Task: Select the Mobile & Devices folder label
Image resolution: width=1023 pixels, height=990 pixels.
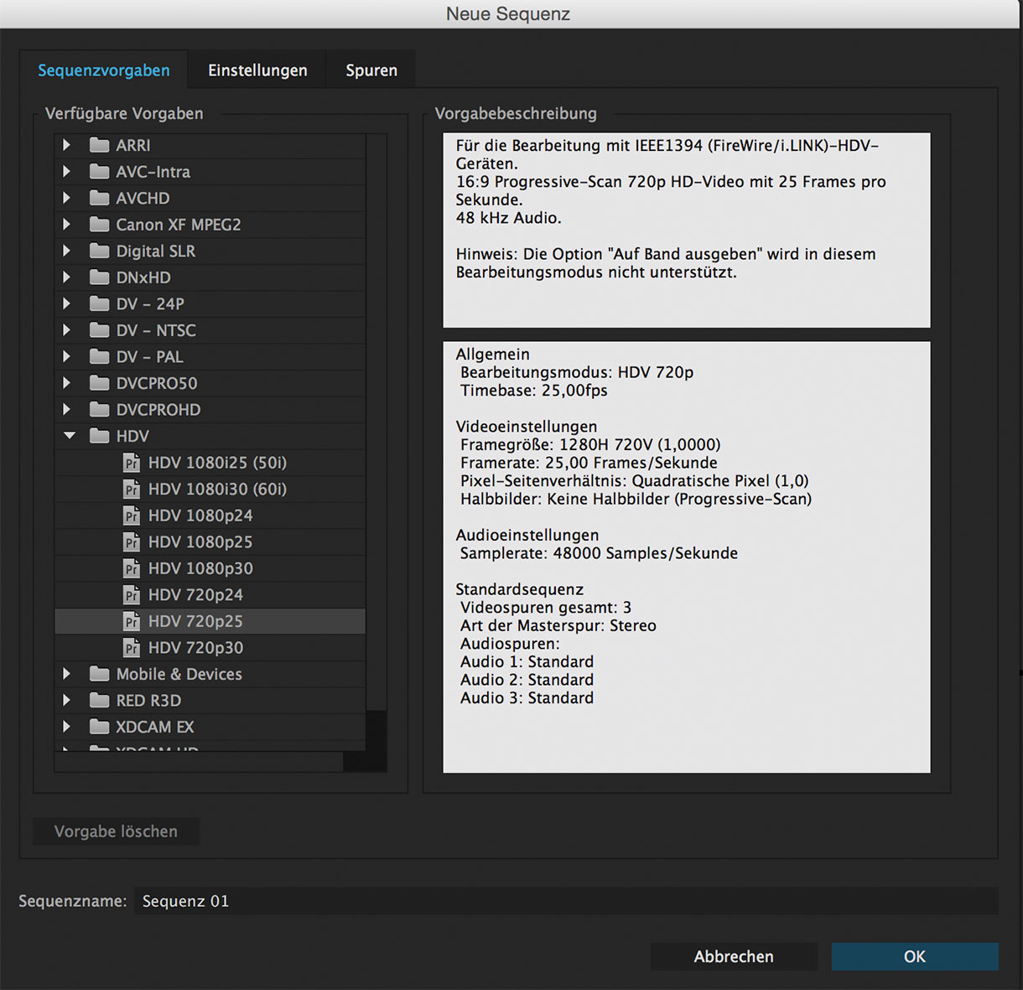Action: click(179, 674)
